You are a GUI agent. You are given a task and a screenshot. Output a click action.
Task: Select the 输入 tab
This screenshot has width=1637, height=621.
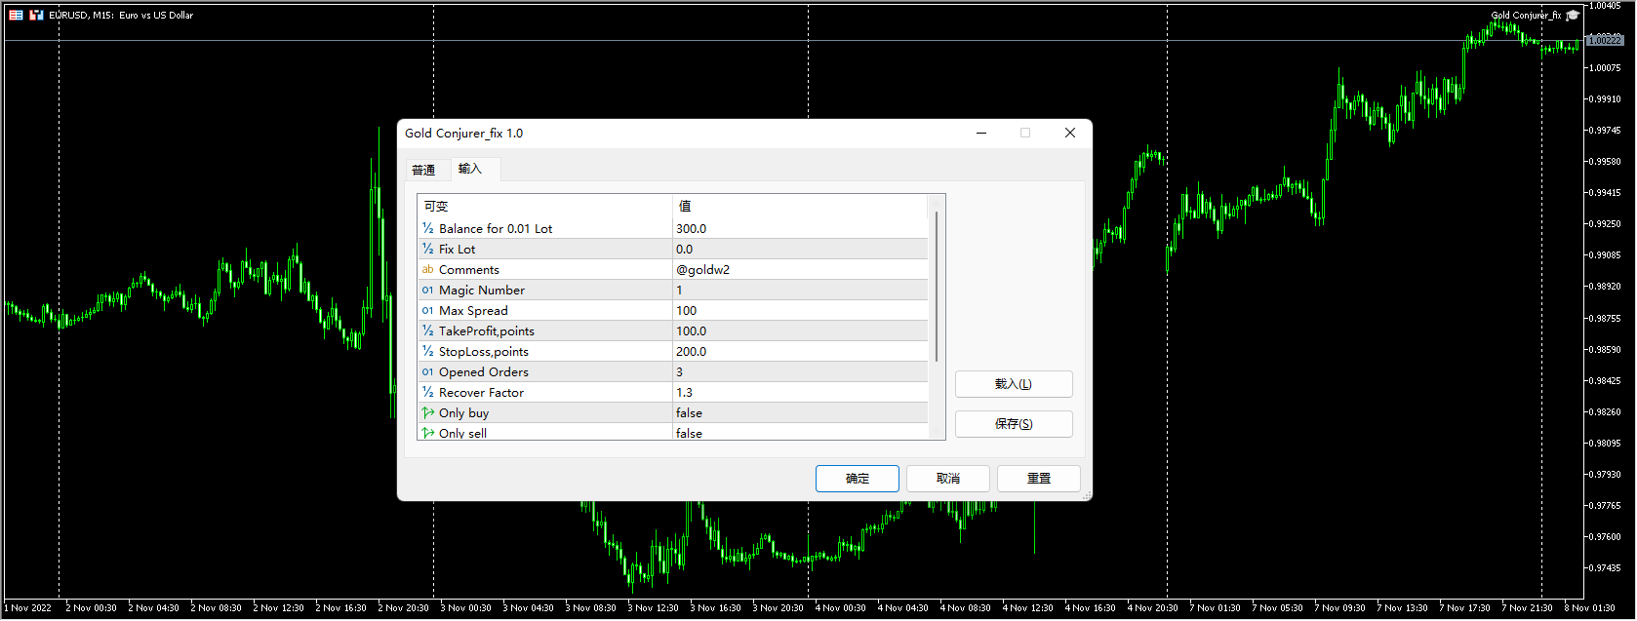tap(470, 169)
